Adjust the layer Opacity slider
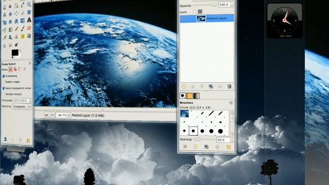Screen dimensions: 329x185 205,5
